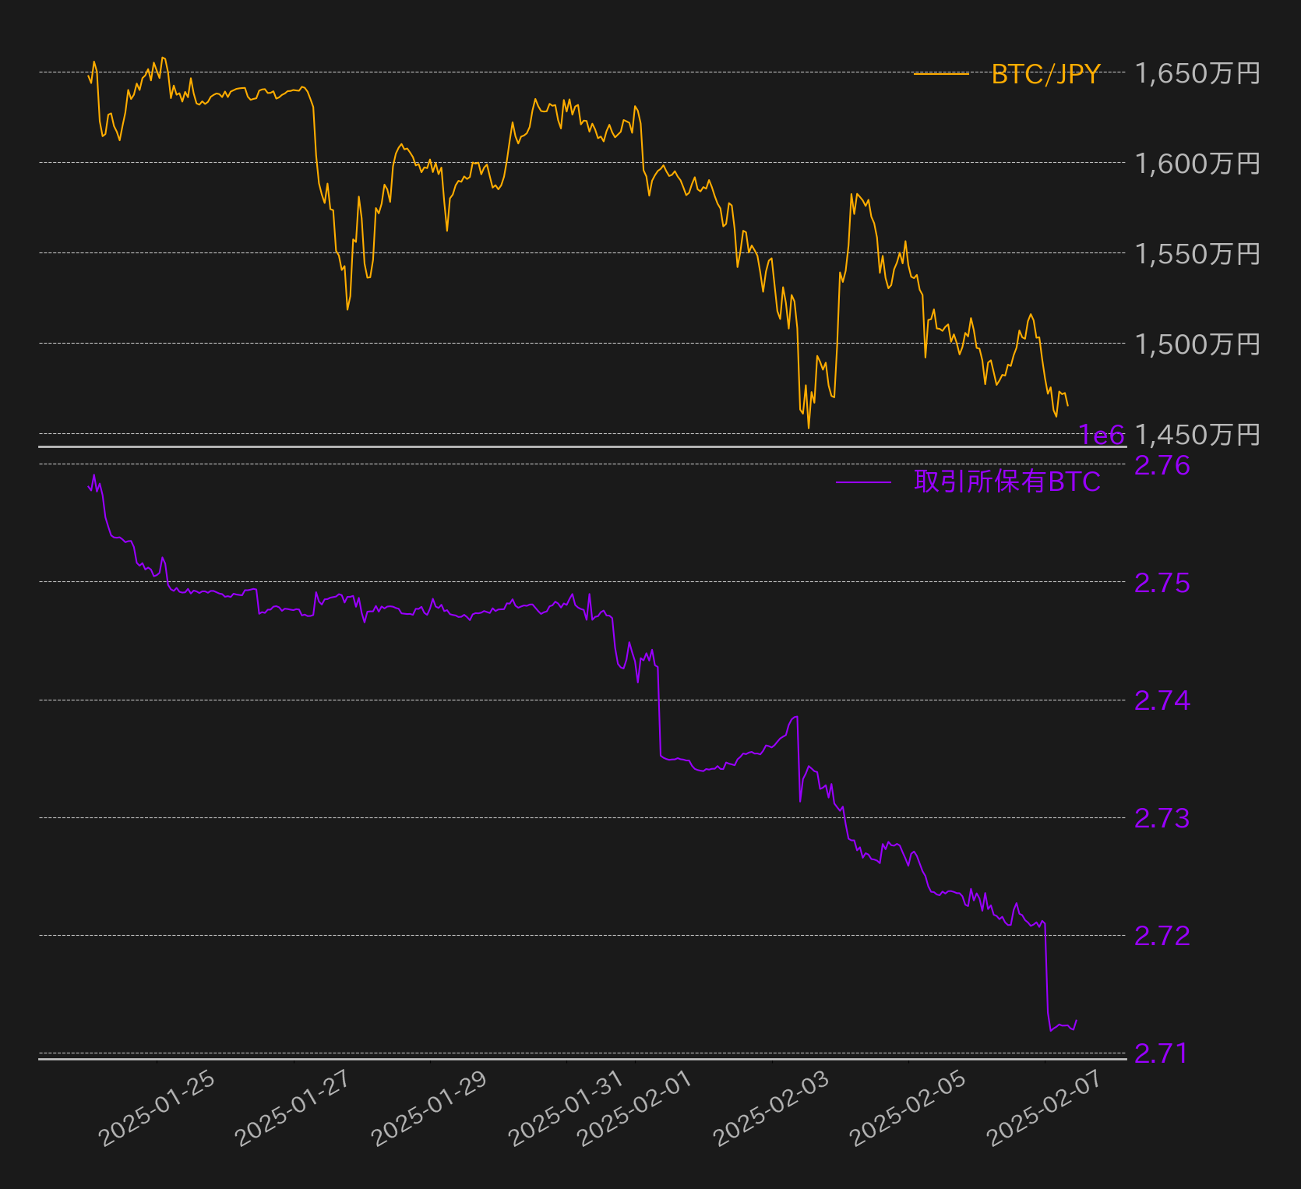The image size is (1301, 1189).
Task: Click the BTC/JPY legend label
Action: (x=1045, y=74)
